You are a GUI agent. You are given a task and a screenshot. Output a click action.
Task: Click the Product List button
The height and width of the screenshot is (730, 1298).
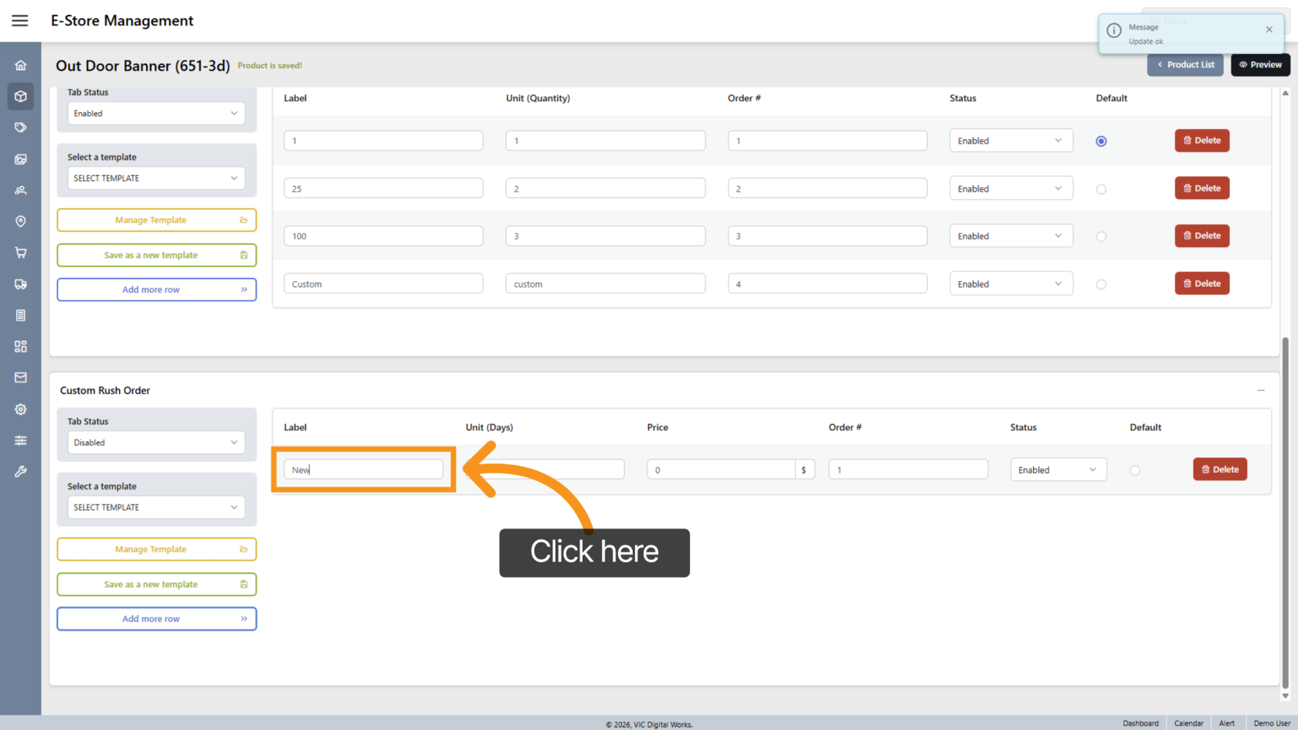[1185, 65]
